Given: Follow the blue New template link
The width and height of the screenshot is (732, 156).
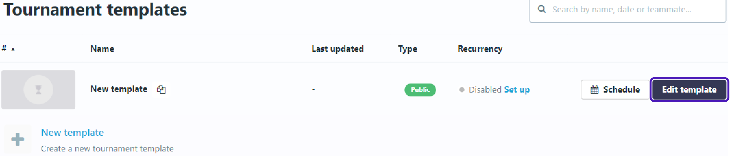Looking at the screenshot, I should pos(72,132).
